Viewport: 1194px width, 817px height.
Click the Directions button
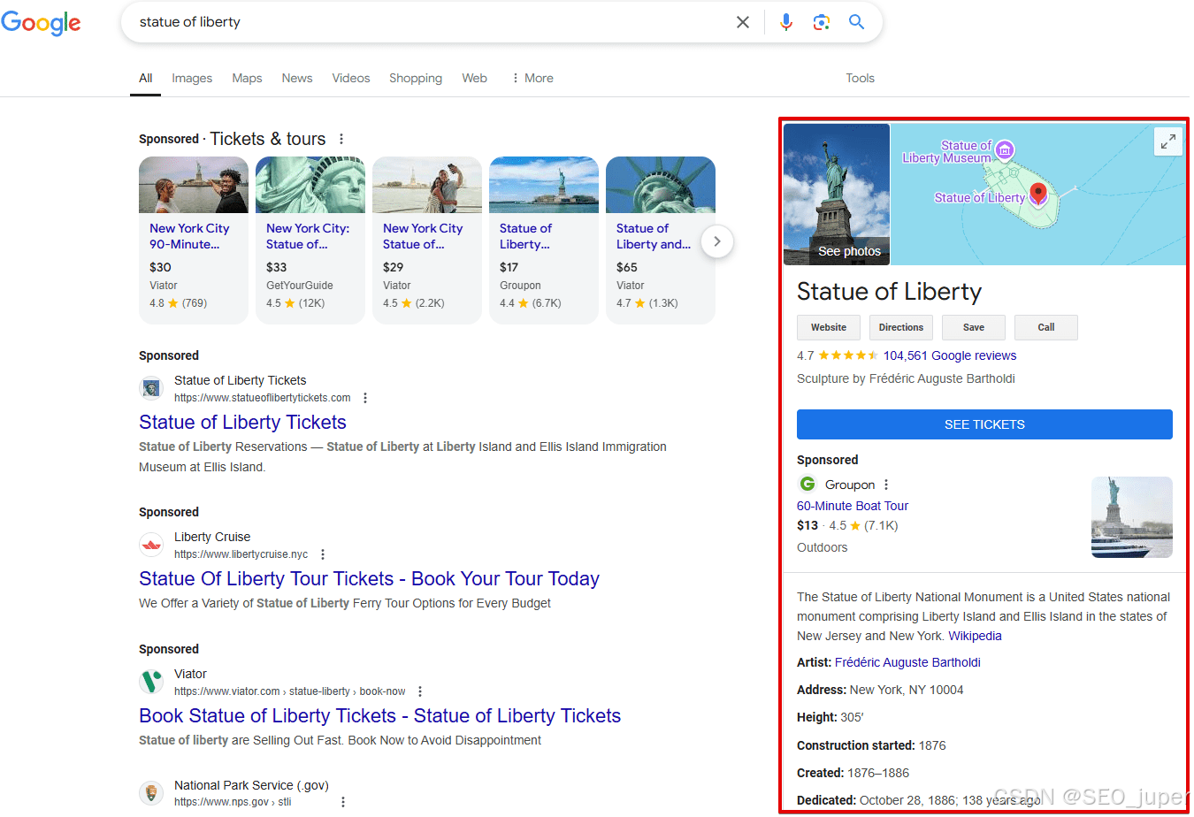[x=901, y=327]
